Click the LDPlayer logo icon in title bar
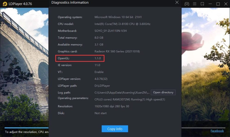The width and height of the screenshot is (230, 137). coord(5,4)
